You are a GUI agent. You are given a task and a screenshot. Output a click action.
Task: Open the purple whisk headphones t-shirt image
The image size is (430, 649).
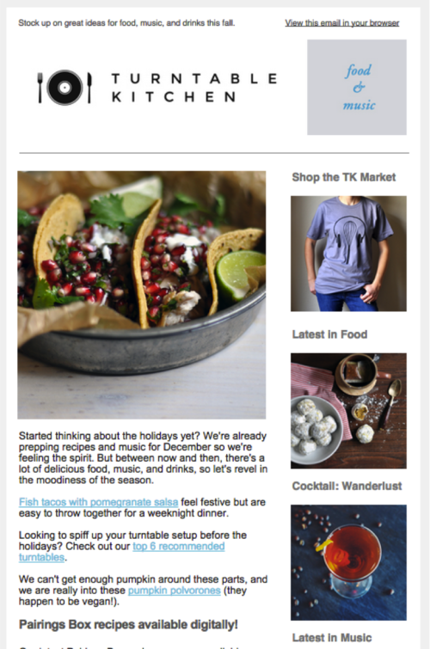(x=348, y=254)
